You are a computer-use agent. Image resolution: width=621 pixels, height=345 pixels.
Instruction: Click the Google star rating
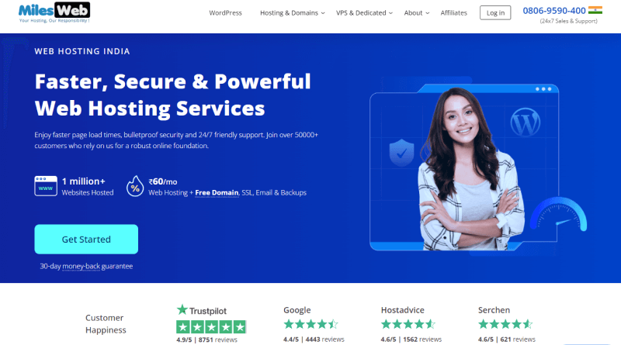(311, 324)
